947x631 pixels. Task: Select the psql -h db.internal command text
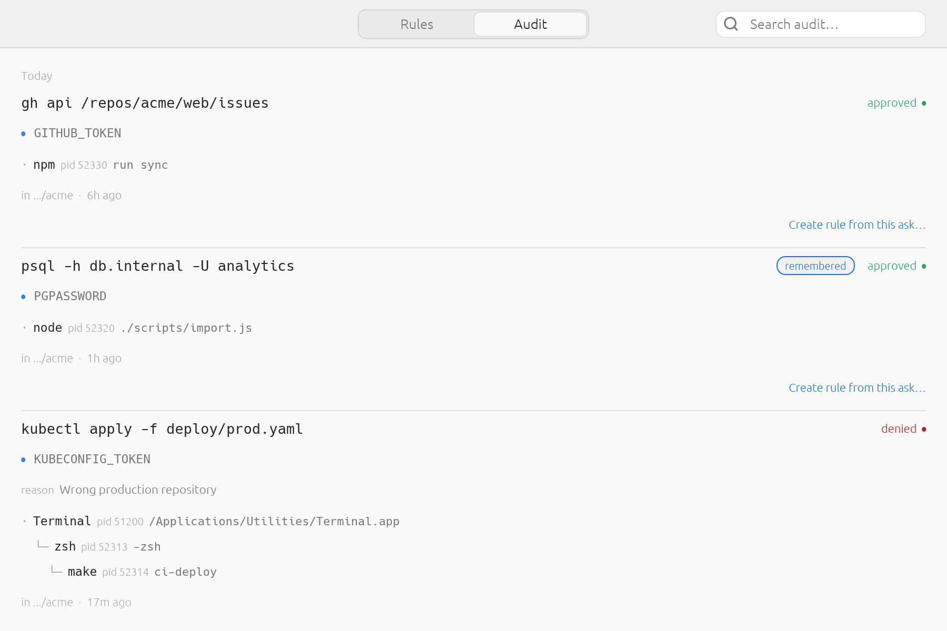[158, 266]
